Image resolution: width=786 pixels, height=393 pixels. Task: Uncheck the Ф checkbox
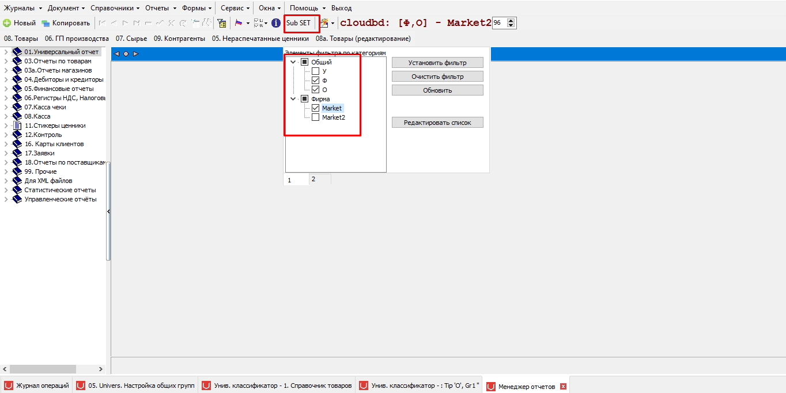(x=315, y=81)
